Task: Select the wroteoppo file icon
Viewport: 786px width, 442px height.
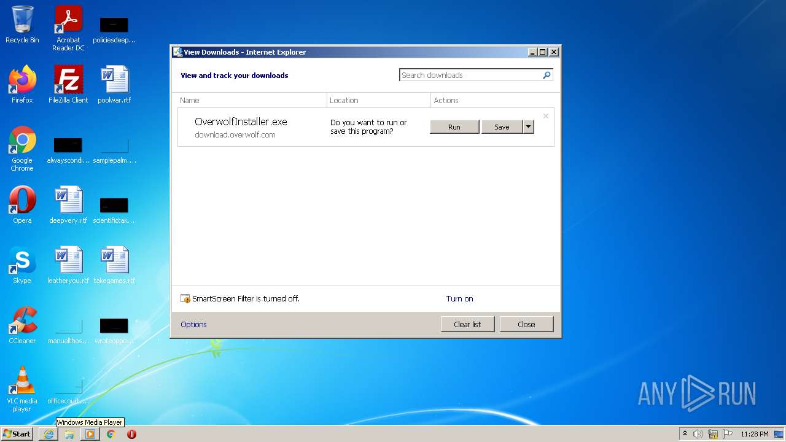Action: [114, 331]
